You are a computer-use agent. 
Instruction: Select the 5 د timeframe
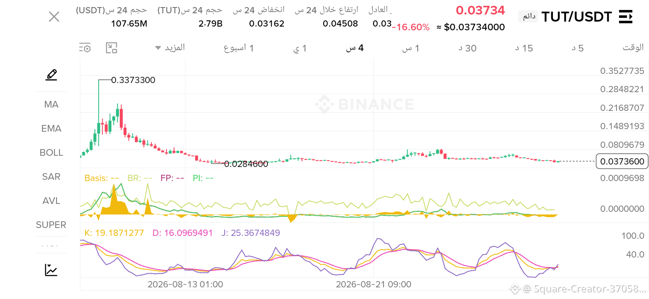(577, 48)
